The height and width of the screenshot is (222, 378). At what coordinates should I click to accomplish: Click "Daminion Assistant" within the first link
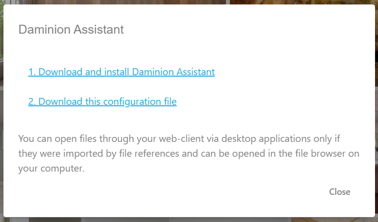coord(173,72)
